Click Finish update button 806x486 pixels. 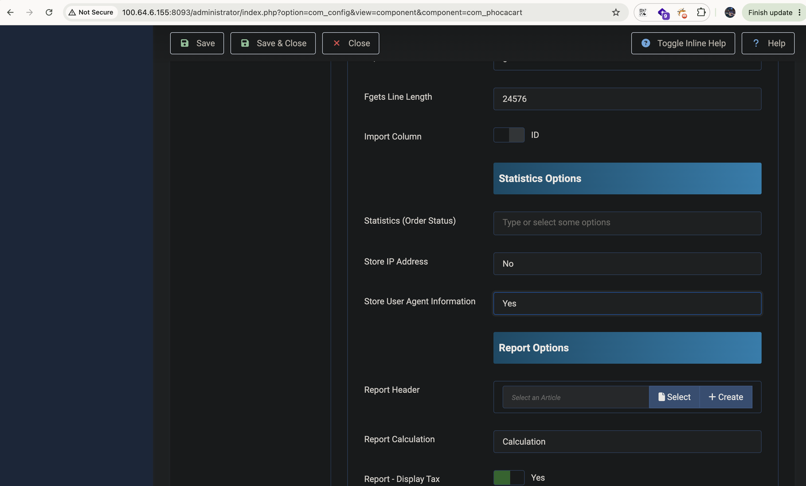770,13
